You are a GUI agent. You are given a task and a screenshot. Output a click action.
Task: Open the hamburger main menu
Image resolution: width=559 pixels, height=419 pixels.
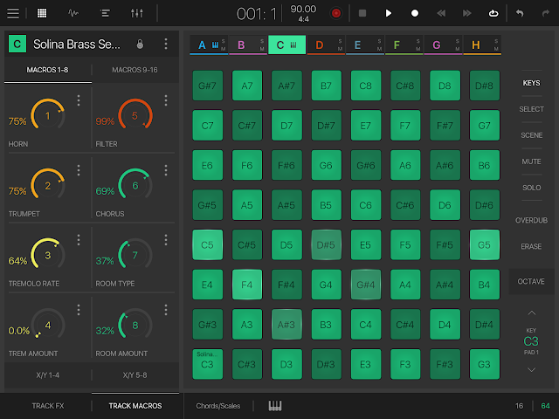point(13,13)
